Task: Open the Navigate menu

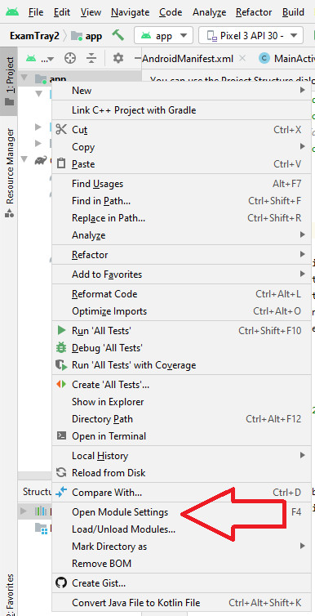Action: tap(130, 12)
